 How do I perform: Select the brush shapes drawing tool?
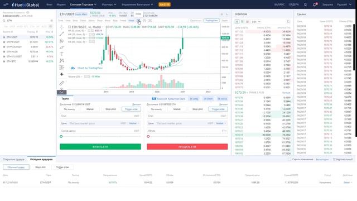pyautogui.click(x=62, y=47)
